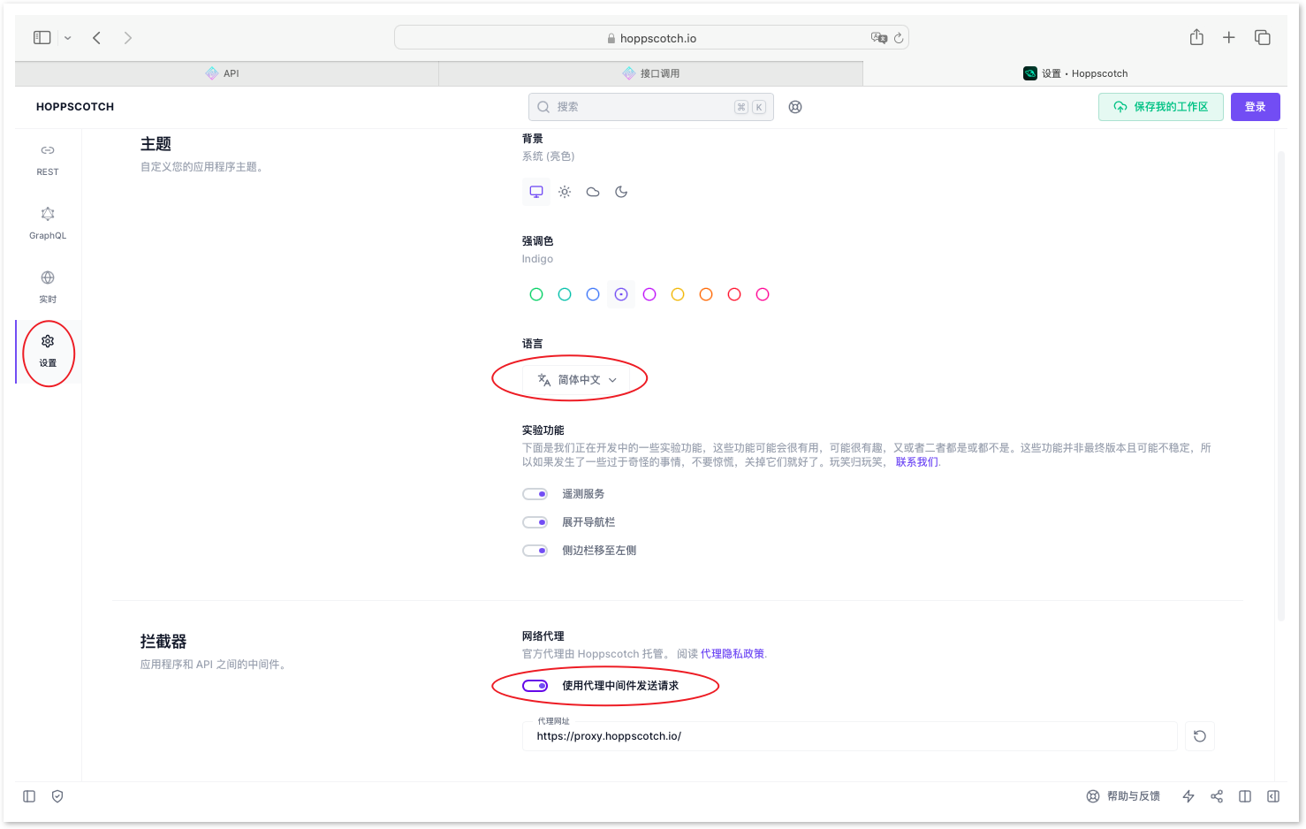Viewport: 1306px width, 829px height.
Task: Reset the proxy URL with refresh icon
Action: pos(1200,736)
